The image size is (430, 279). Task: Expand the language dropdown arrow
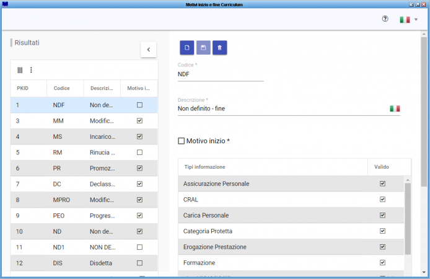pos(416,20)
